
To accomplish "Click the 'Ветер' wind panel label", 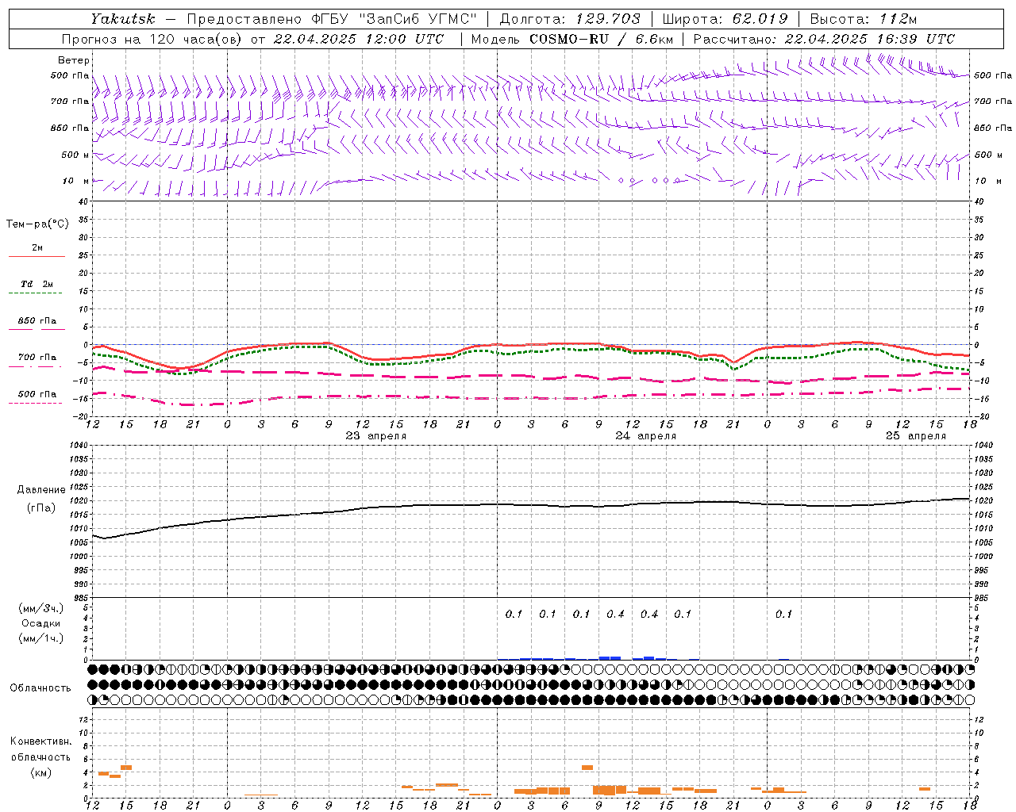I will [x=74, y=60].
